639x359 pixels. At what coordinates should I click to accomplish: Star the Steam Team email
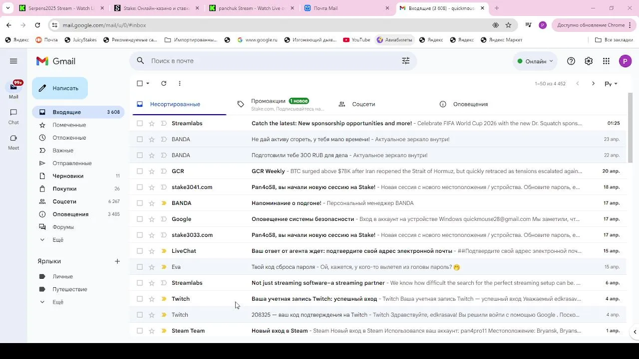click(x=152, y=331)
